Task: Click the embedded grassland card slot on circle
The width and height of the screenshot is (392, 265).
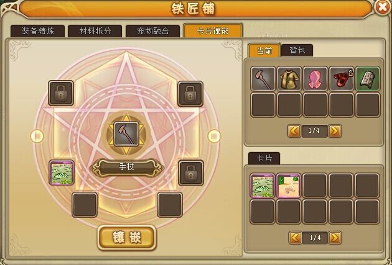Action: click(62, 173)
